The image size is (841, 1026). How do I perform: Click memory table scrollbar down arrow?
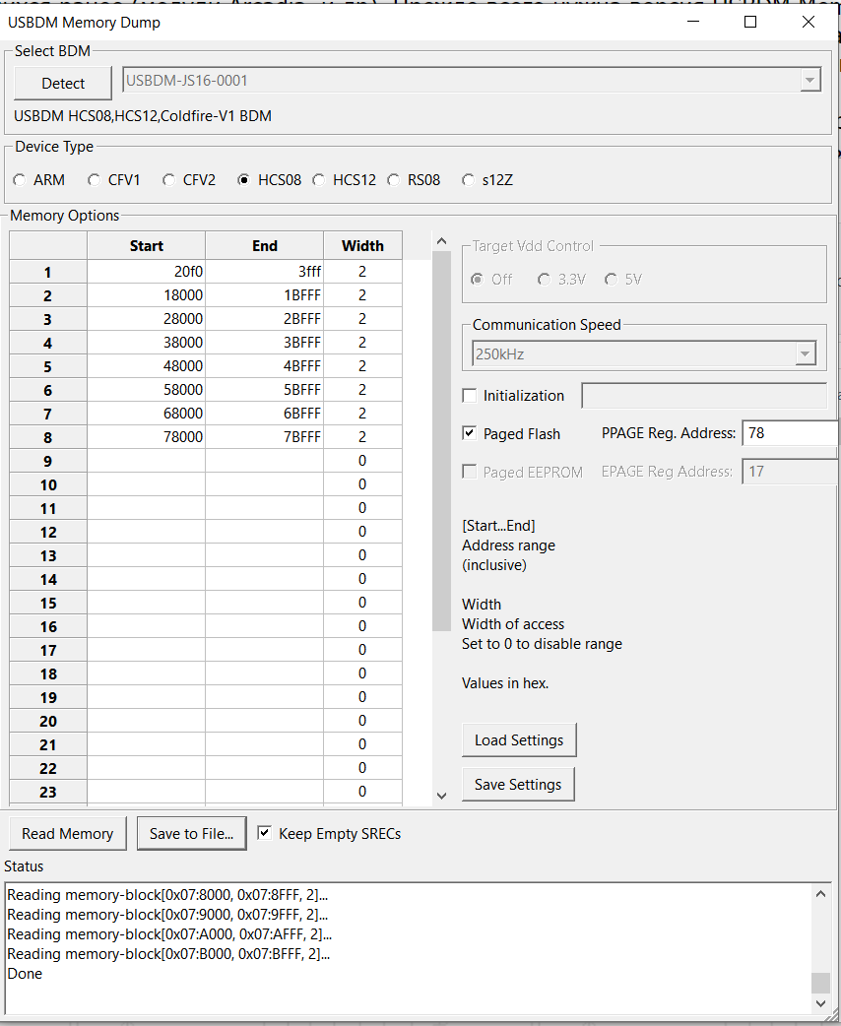pos(442,796)
